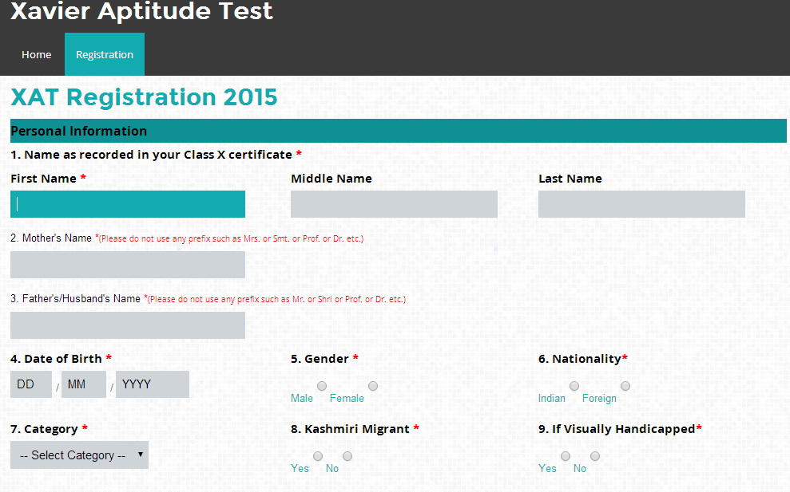Click the Father's/Husband's Name input box
This screenshot has width=790, height=492.
click(x=127, y=325)
